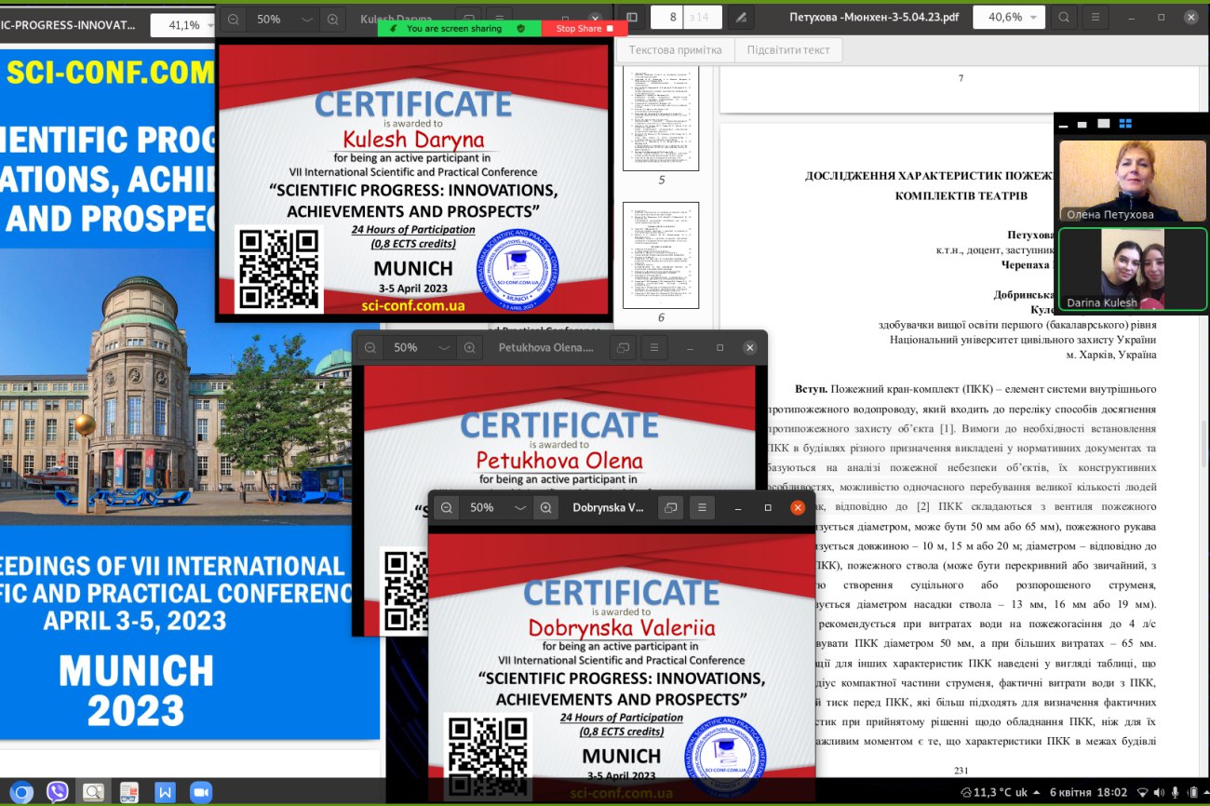Image resolution: width=1210 pixels, height=806 pixels.
Task: Click the page number field showing 8
Action: pos(678,17)
